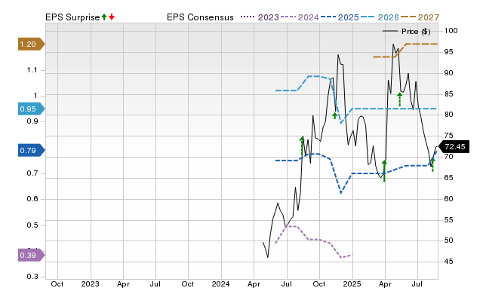This screenshot has height=288, width=483.
Task: Click the red EPS Surprise down arrow in legend
Action: point(112,17)
